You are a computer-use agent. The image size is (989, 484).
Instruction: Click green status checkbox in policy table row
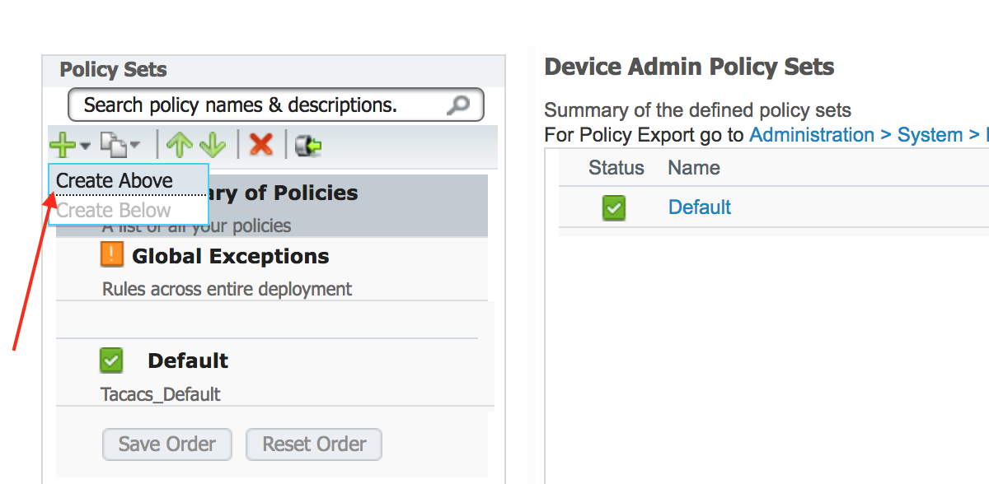[x=613, y=207]
